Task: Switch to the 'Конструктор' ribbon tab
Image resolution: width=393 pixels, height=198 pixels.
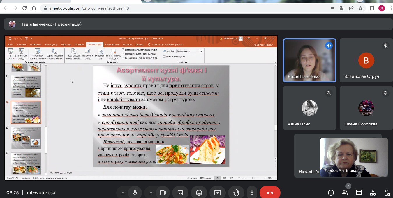Action: point(51,45)
